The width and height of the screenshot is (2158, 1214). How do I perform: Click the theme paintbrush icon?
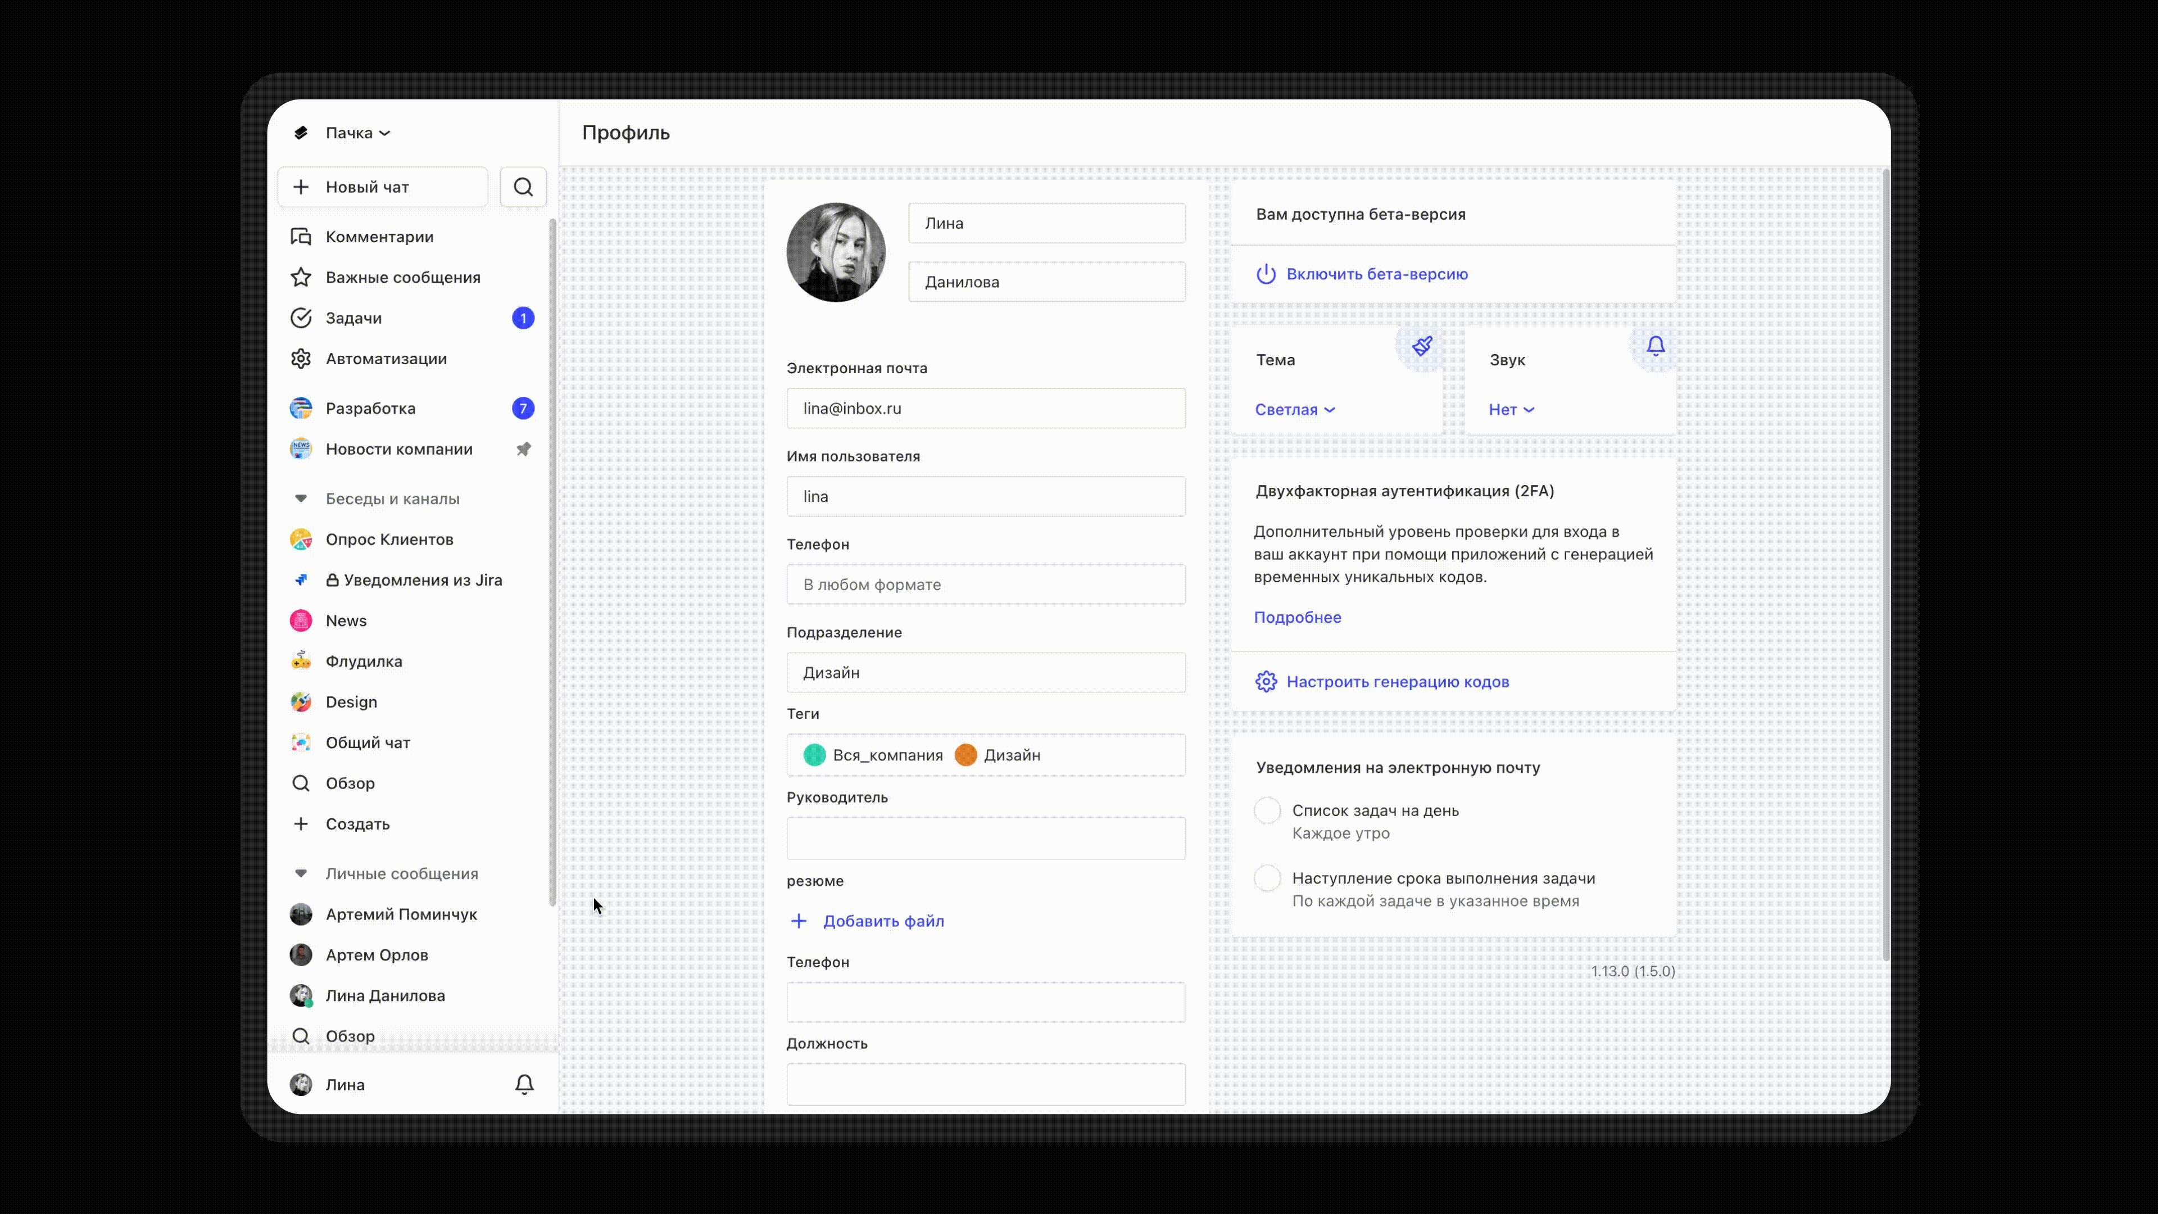click(1422, 346)
